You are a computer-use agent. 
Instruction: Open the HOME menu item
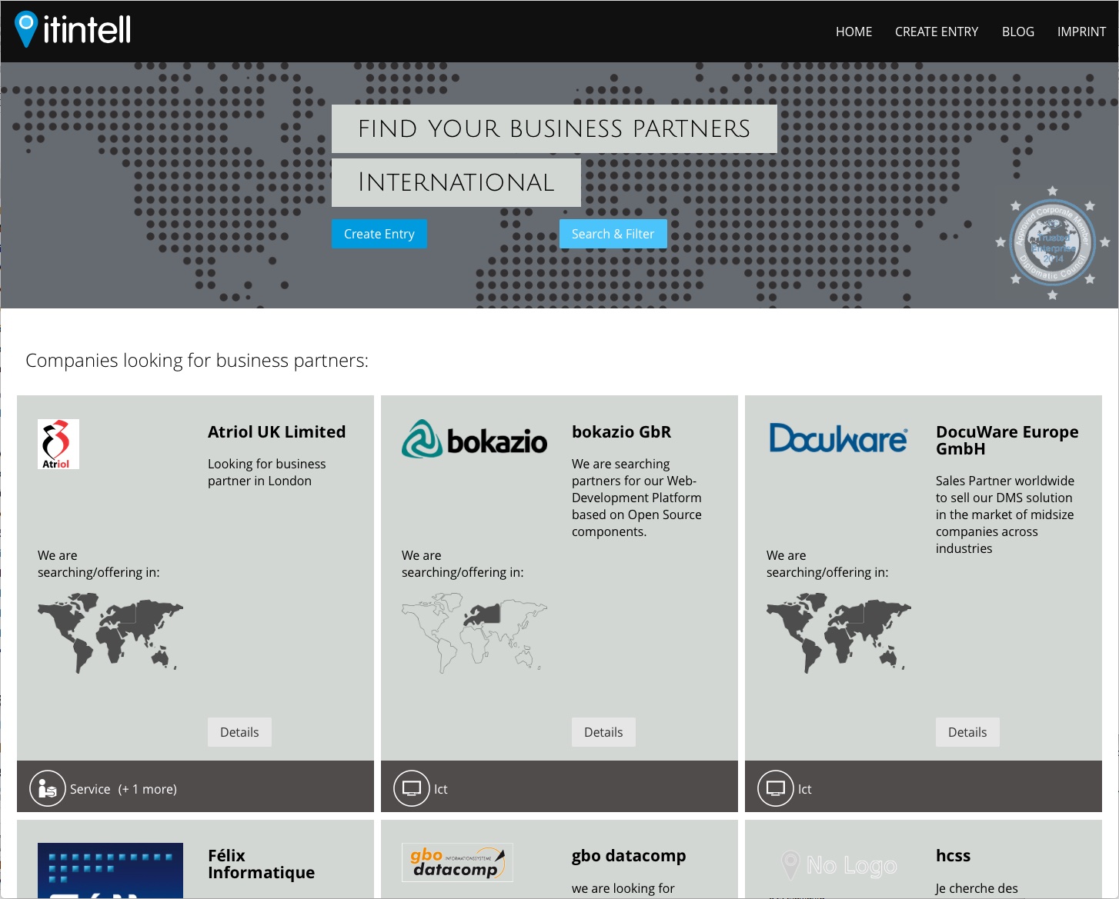pyautogui.click(x=853, y=32)
